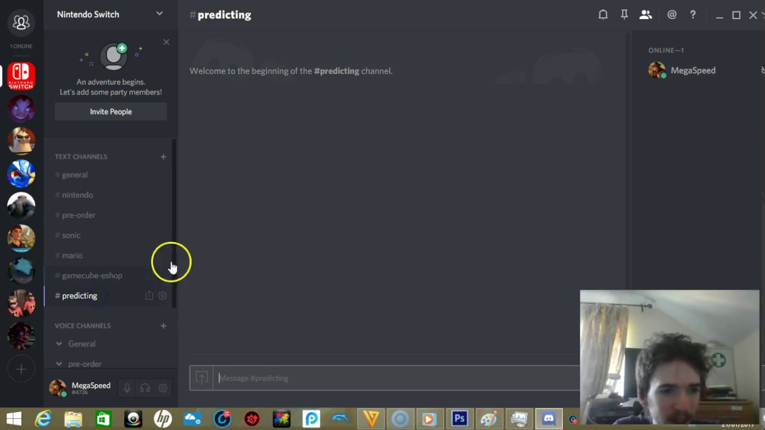Click the Invite People button
765x430 pixels.
[111, 112]
